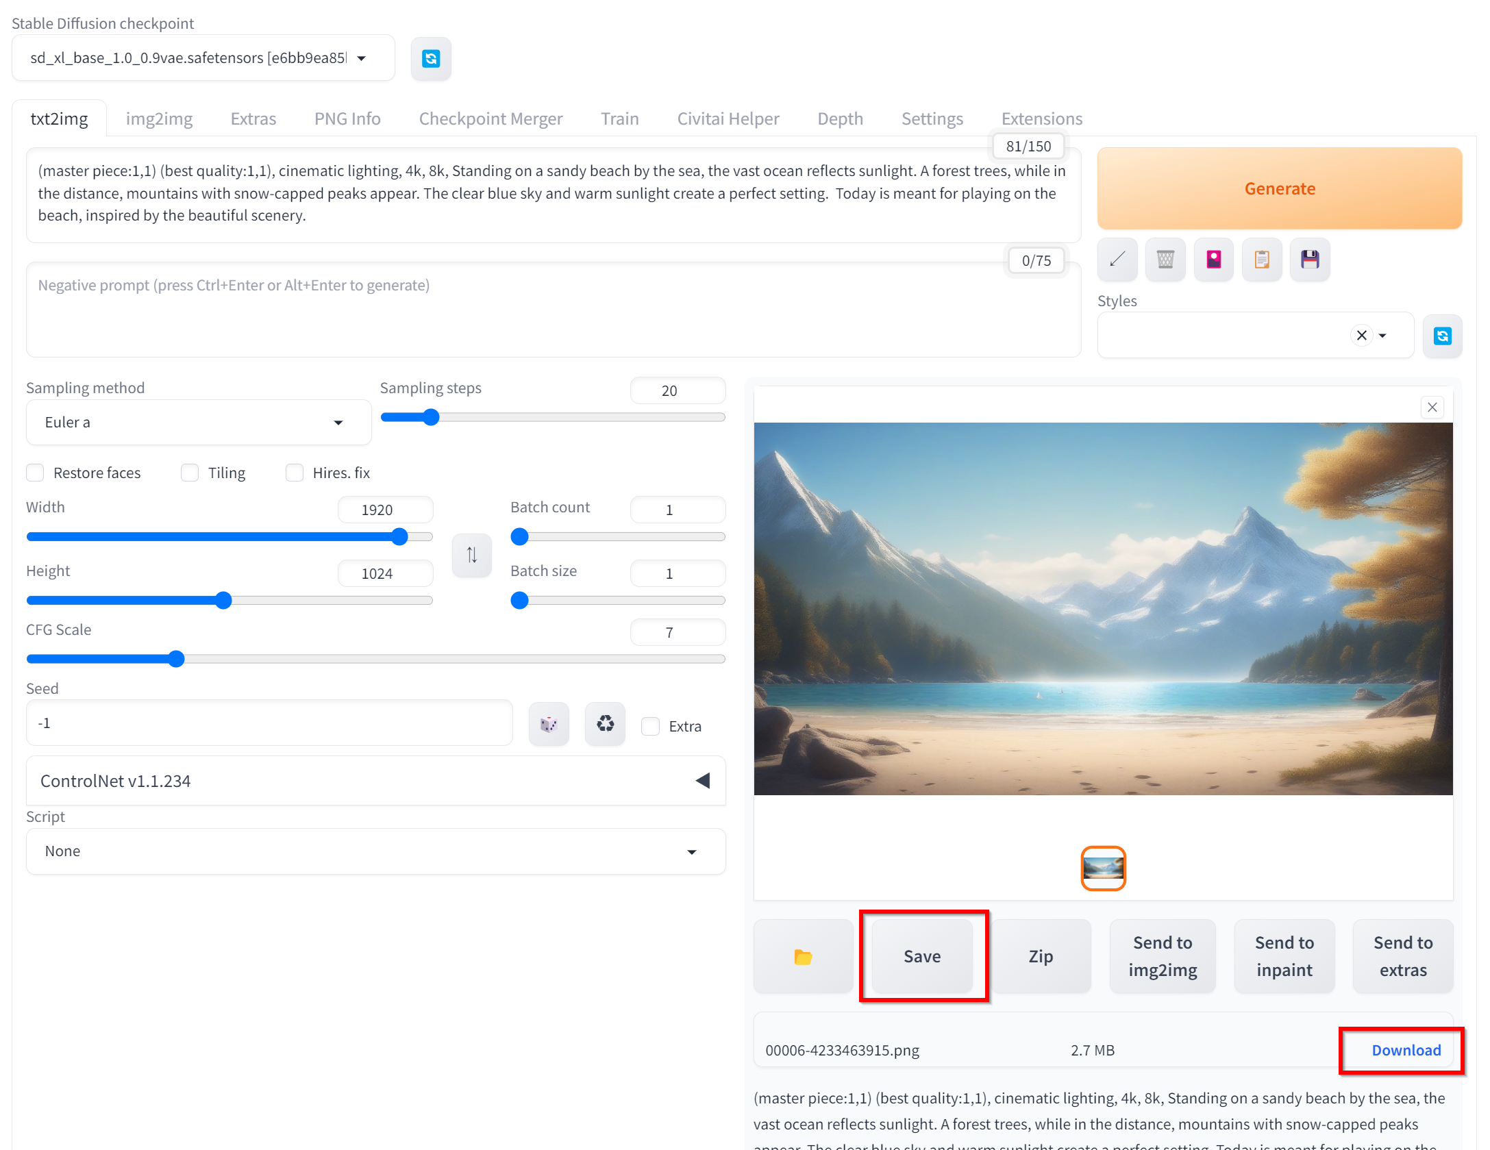The image size is (1490, 1150).
Task: Click the floppy disk save styles icon
Action: tap(1310, 258)
